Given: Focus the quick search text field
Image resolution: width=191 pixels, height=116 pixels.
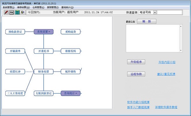Looking at the screenshot, I should 170,12.
